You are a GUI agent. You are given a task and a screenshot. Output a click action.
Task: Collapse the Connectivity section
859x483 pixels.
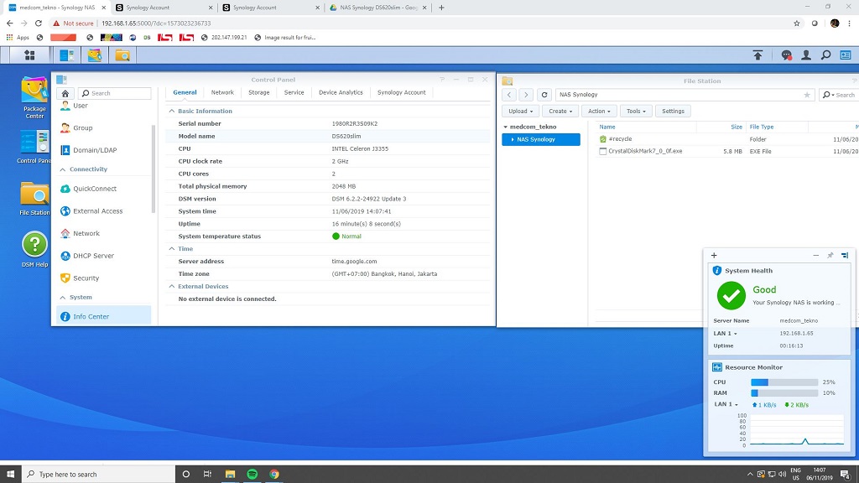click(x=62, y=169)
